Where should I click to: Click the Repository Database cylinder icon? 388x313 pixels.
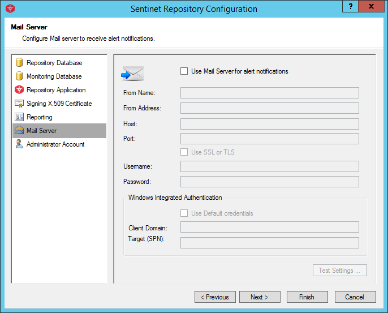coord(19,62)
